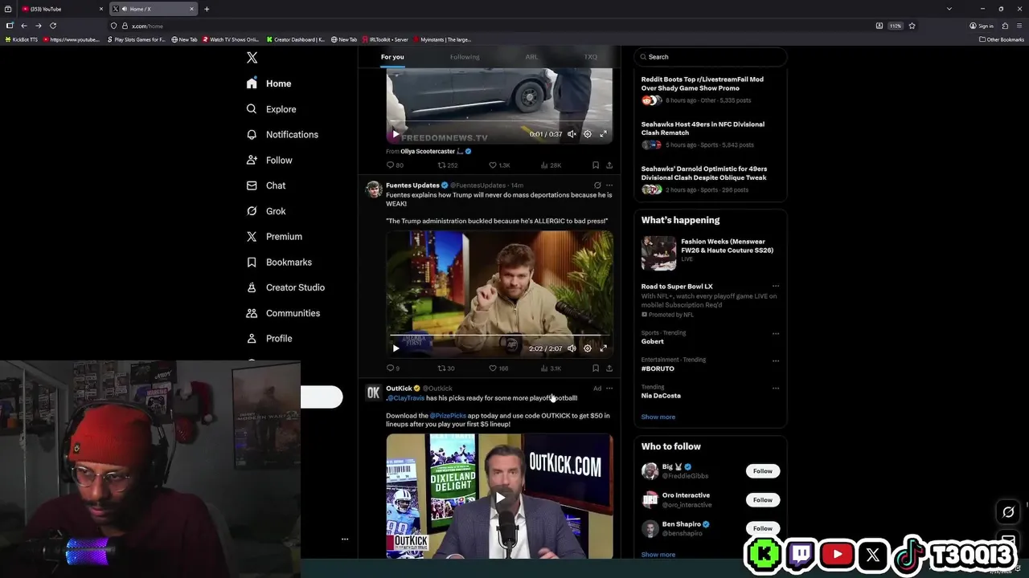
Task: Open browser tab list dropdown
Action: tap(949, 9)
